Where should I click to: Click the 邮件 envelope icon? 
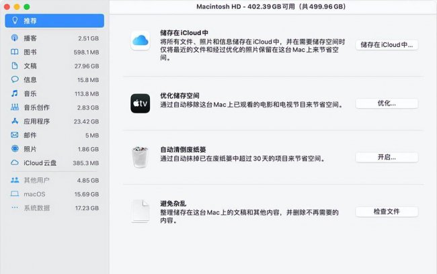(x=15, y=135)
